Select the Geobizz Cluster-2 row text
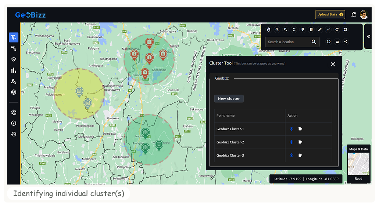 coord(230,142)
